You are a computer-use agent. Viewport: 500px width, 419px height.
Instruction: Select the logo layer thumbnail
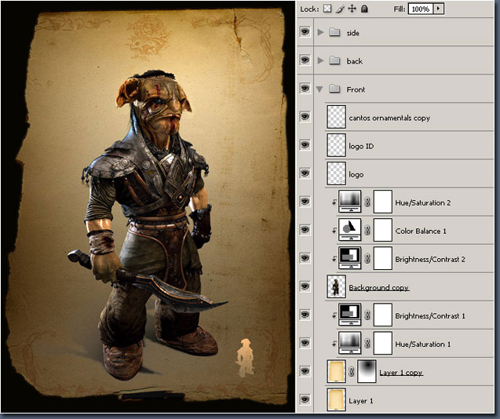337,173
